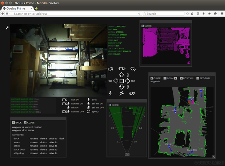Rename the back door waypoint
The width and height of the screenshot is (225, 166).
pos(34,150)
